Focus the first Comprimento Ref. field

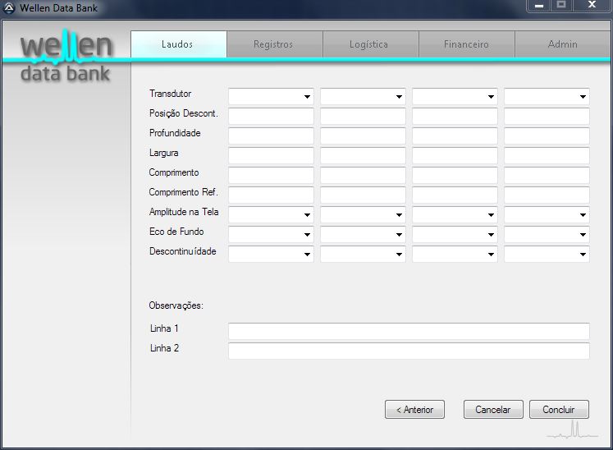click(271, 195)
